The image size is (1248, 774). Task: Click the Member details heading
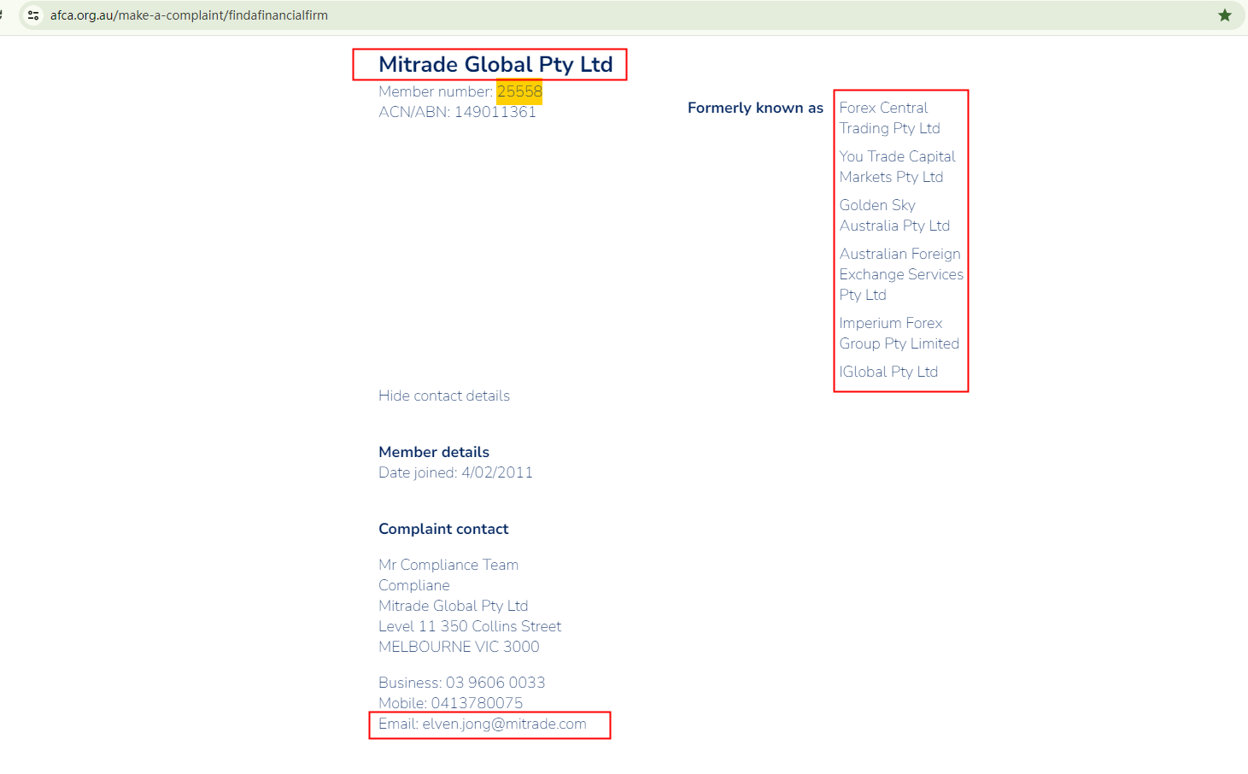coord(434,452)
